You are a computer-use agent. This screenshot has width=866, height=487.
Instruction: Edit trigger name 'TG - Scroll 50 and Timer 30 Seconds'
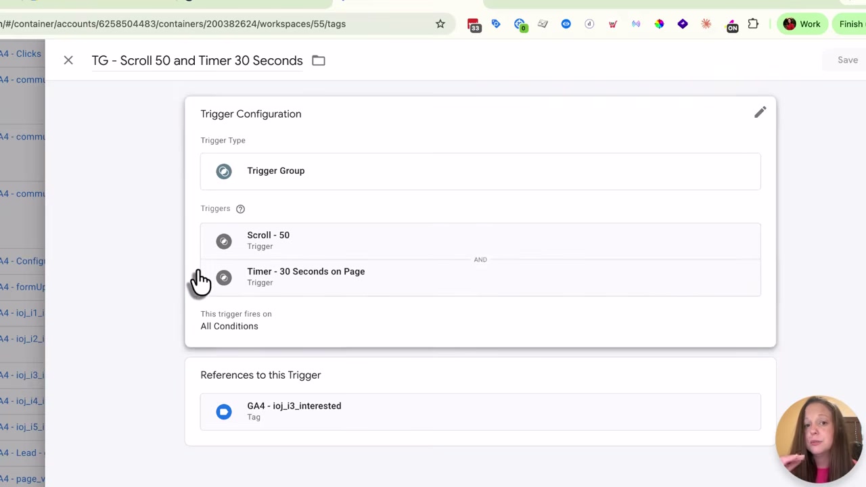tap(197, 60)
